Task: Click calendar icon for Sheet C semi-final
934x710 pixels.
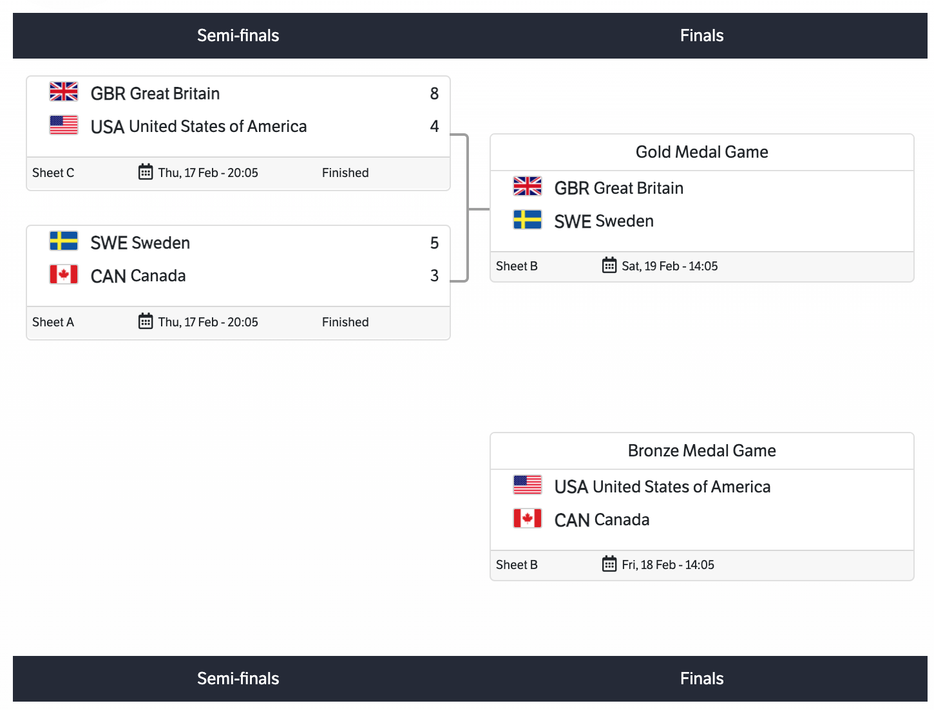Action: 146,172
